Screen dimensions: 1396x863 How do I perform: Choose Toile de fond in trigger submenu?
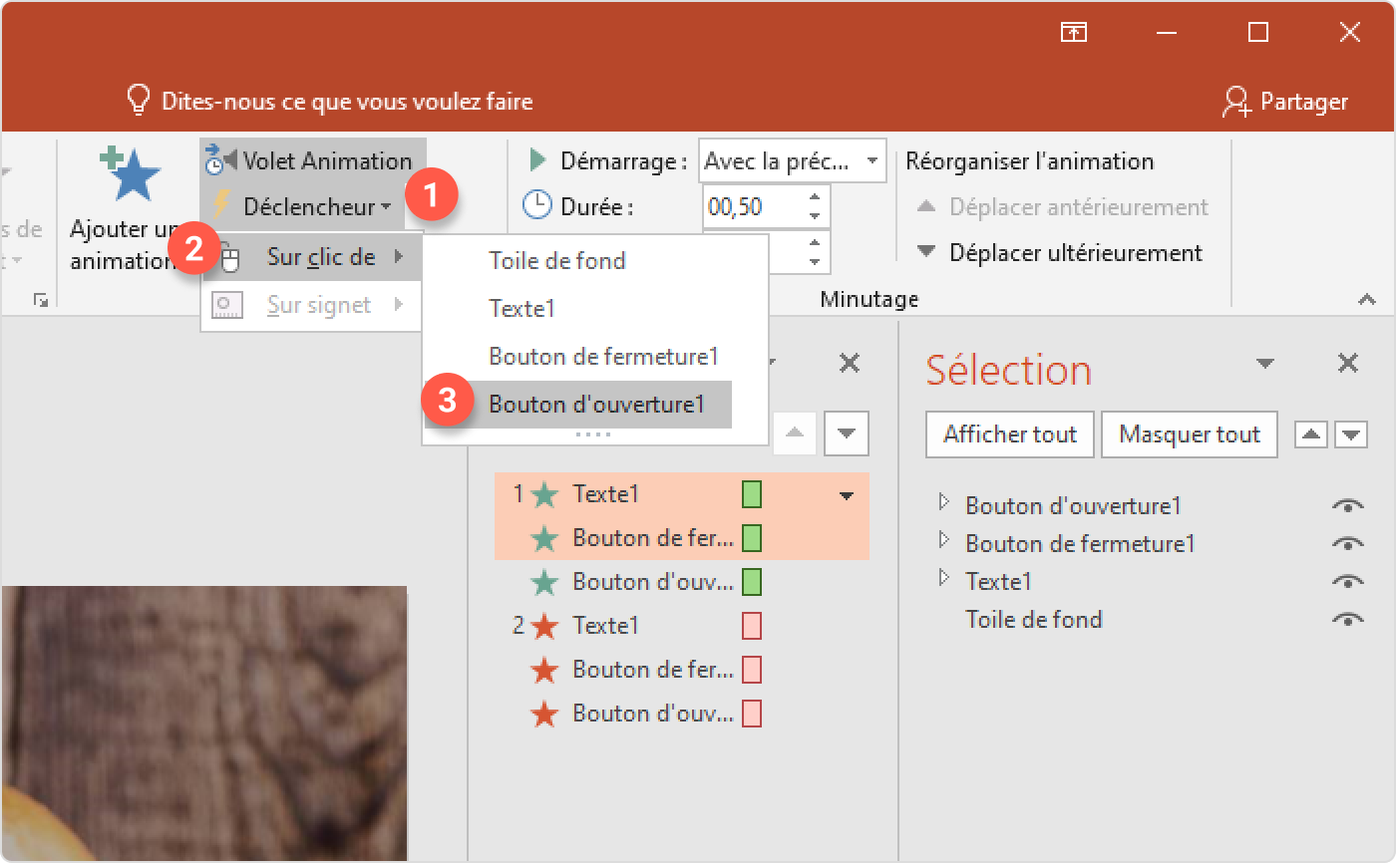click(556, 261)
